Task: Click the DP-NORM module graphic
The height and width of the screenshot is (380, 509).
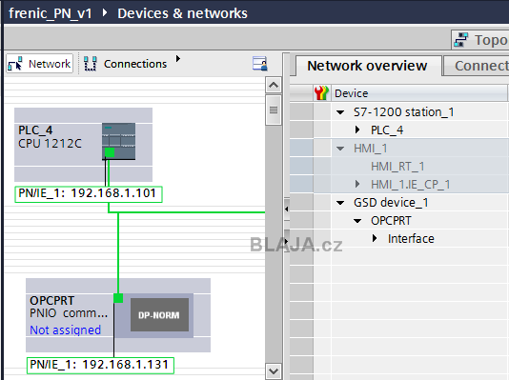Action: tap(159, 315)
